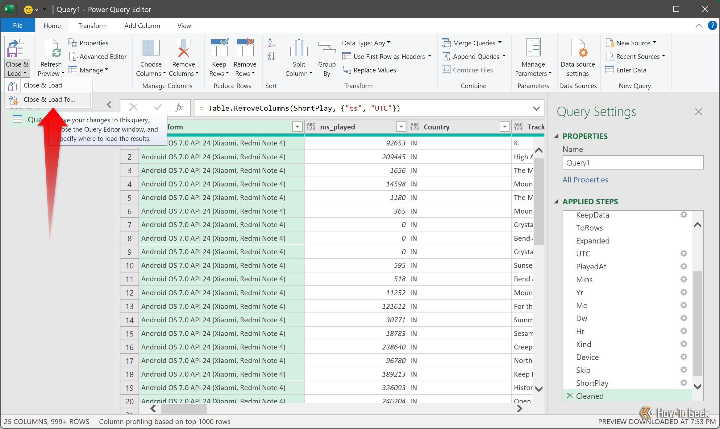Image resolution: width=720 pixels, height=429 pixels.
Task: Click the Remove Columns icon
Action: (x=183, y=48)
